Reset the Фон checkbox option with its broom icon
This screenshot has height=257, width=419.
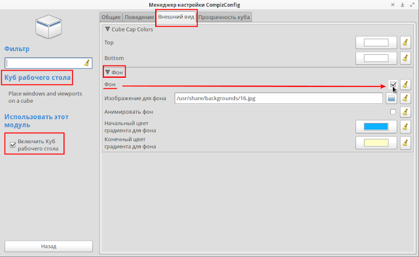tap(405, 84)
